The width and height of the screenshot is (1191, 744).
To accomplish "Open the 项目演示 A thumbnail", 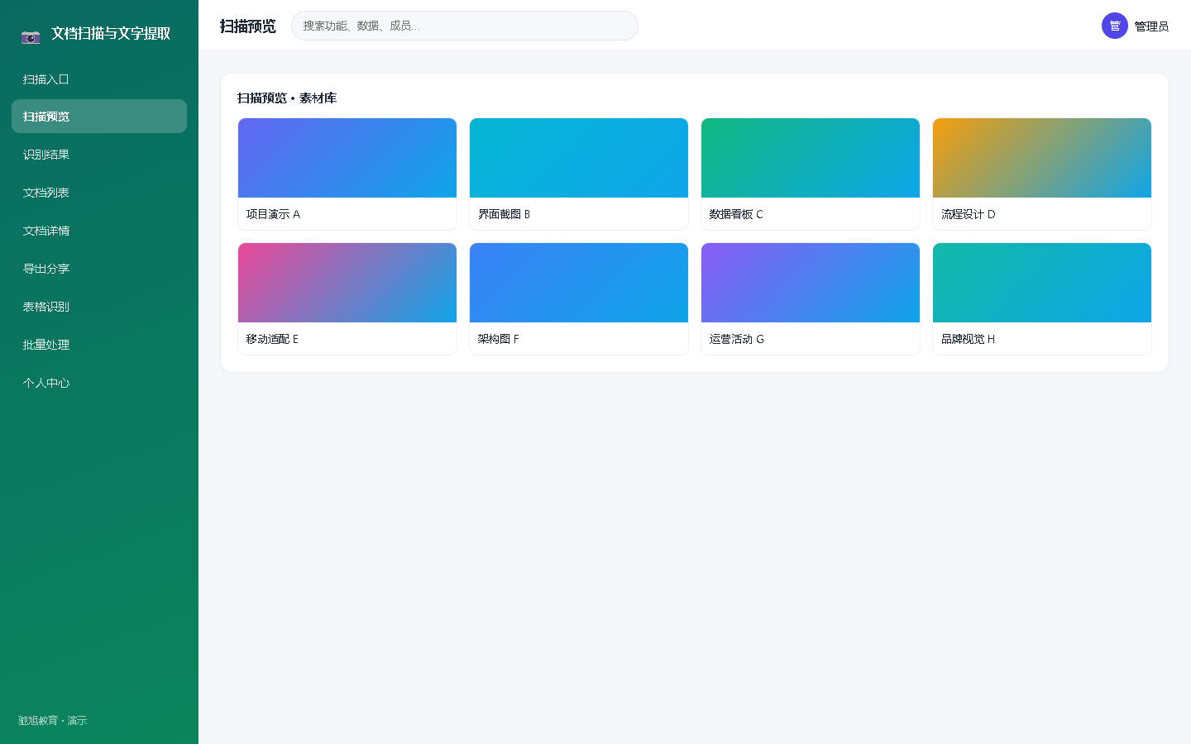I will point(347,158).
